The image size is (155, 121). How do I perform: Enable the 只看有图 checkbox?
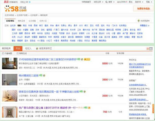[3, 53]
